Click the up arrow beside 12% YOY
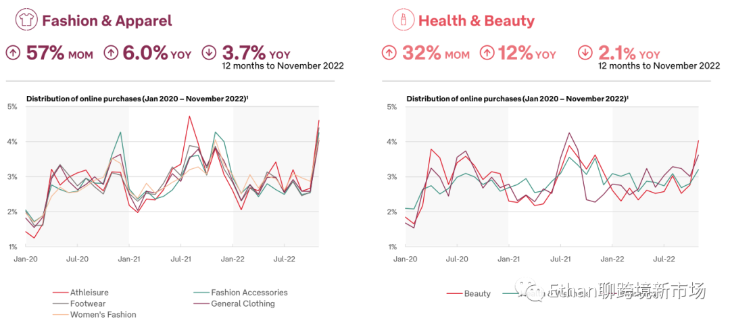730x323 pixels. click(x=488, y=53)
